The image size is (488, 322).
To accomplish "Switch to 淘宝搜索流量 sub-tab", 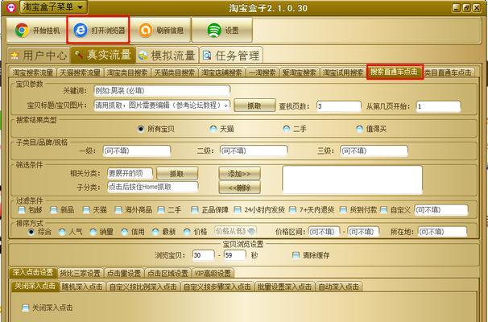I will pos(33,72).
